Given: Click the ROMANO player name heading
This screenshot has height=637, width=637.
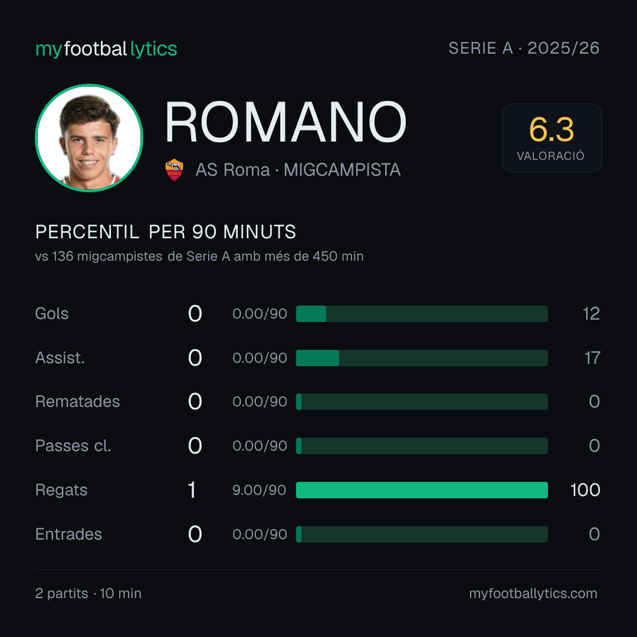Looking at the screenshot, I should (285, 122).
